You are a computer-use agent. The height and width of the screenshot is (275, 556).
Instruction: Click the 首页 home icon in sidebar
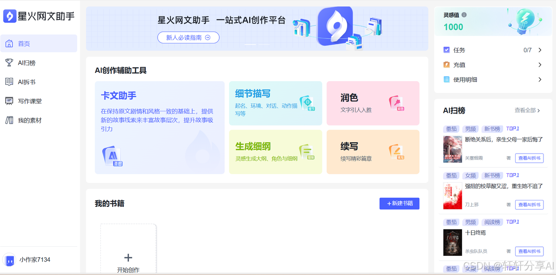pyautogui.click(x=9, y=43)
